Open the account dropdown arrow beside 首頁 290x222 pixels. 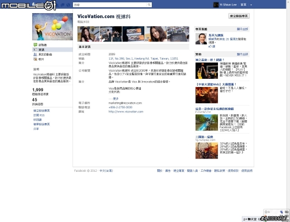(251, 5)
